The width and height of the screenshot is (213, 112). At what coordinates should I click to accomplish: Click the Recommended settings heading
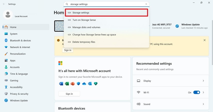[x=154, y=64]
